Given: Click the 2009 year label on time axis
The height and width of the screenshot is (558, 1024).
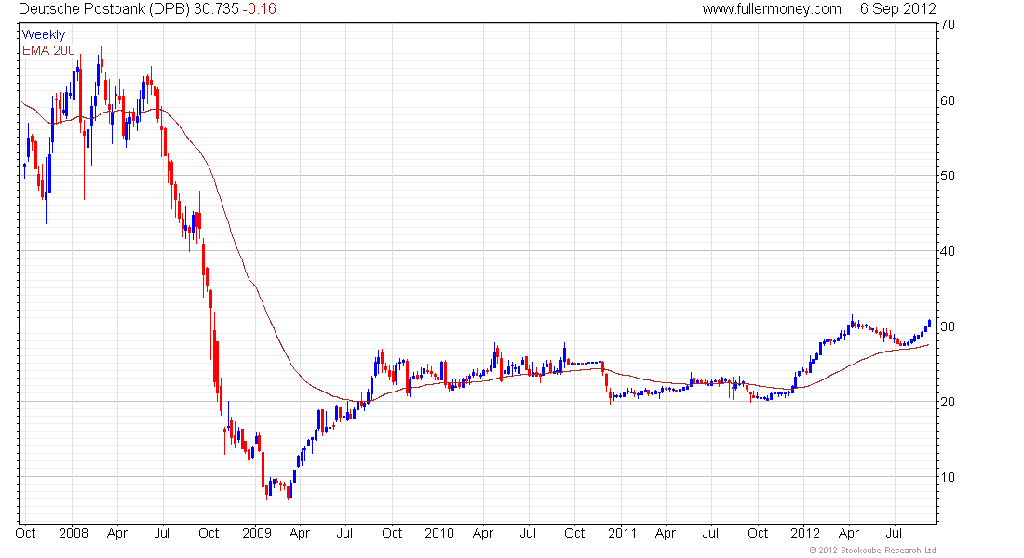Looking at the screenshot, I should click(x=257, y=533).
